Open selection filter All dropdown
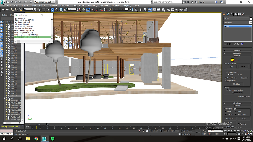This screenshot has width=253, height=142. [x=28, y=9]
